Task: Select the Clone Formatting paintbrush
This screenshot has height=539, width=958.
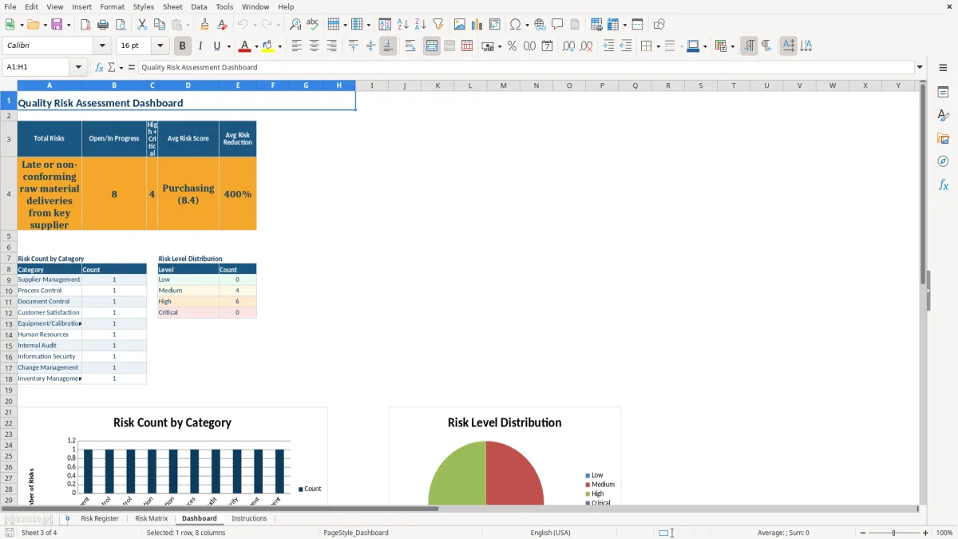Action: tap(205, 24)
